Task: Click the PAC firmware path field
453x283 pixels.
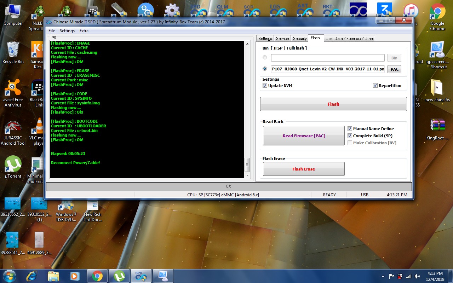Action: coord(328,69)
